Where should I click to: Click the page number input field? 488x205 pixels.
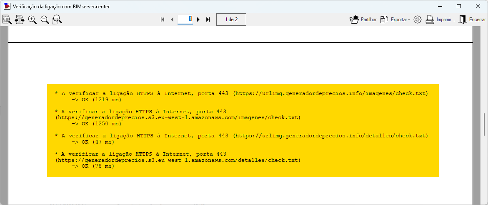(x=185, y=19)
